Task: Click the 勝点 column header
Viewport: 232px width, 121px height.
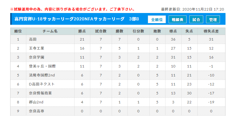Action: (x=82, y=31)
